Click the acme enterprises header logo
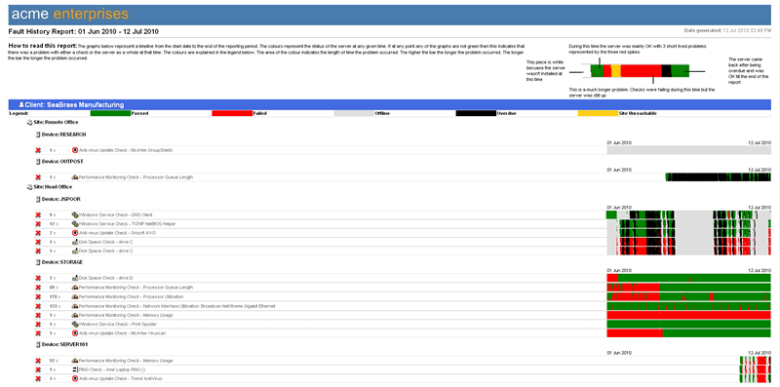Screen dimensions: 780x387 tap(69, 14)
